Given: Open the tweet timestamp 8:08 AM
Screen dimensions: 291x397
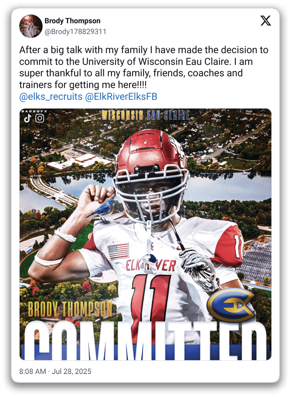Looking at the screenshot, I should point(32,371).
